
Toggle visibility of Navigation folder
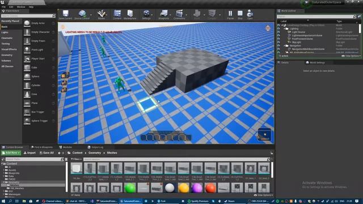click(x=278, y=46)
